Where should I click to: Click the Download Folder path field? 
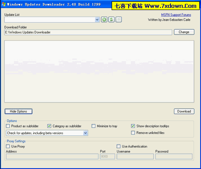(88, 32)
